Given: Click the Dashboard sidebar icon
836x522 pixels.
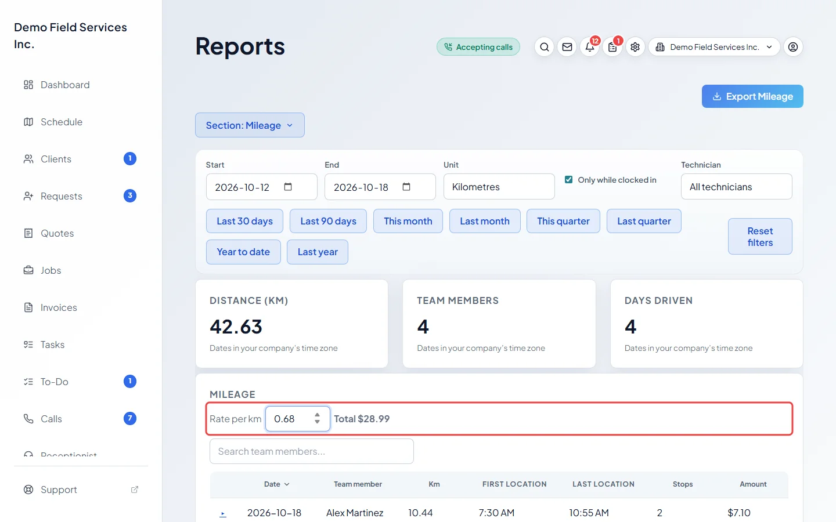Looking at the screenshot, I should tap(28, 85).
